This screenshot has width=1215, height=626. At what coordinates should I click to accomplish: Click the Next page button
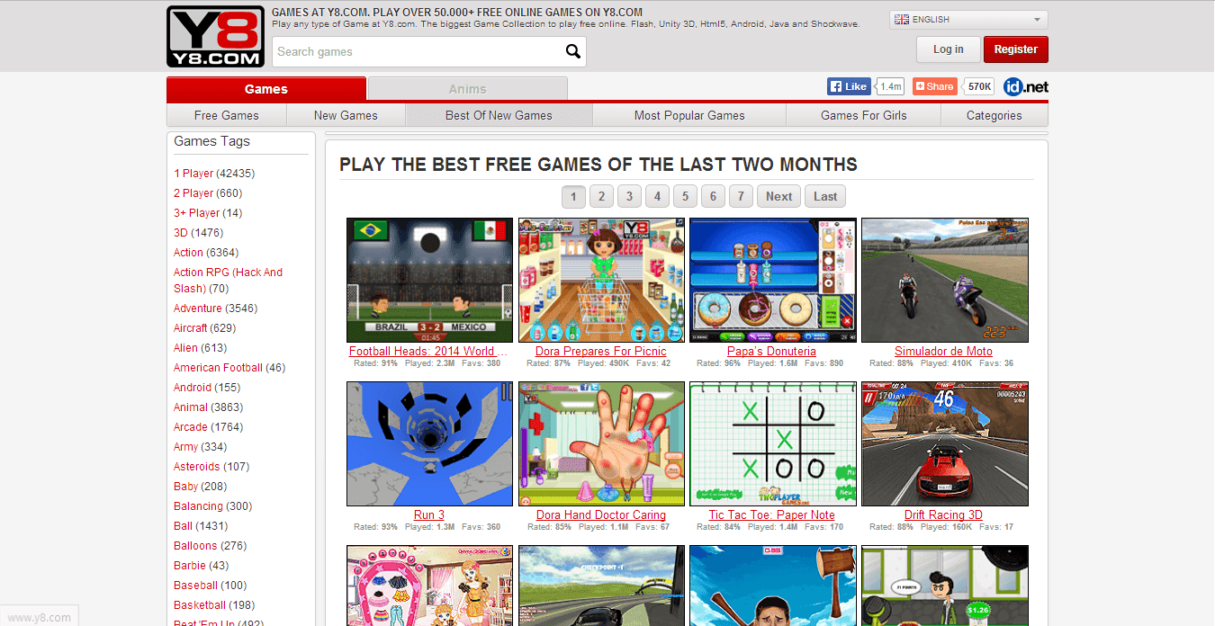(778, 196)
